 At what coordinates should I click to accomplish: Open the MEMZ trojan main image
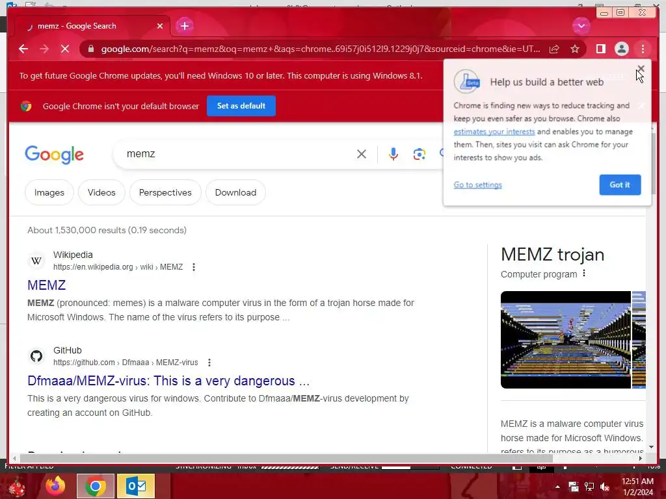pos(566,339)
